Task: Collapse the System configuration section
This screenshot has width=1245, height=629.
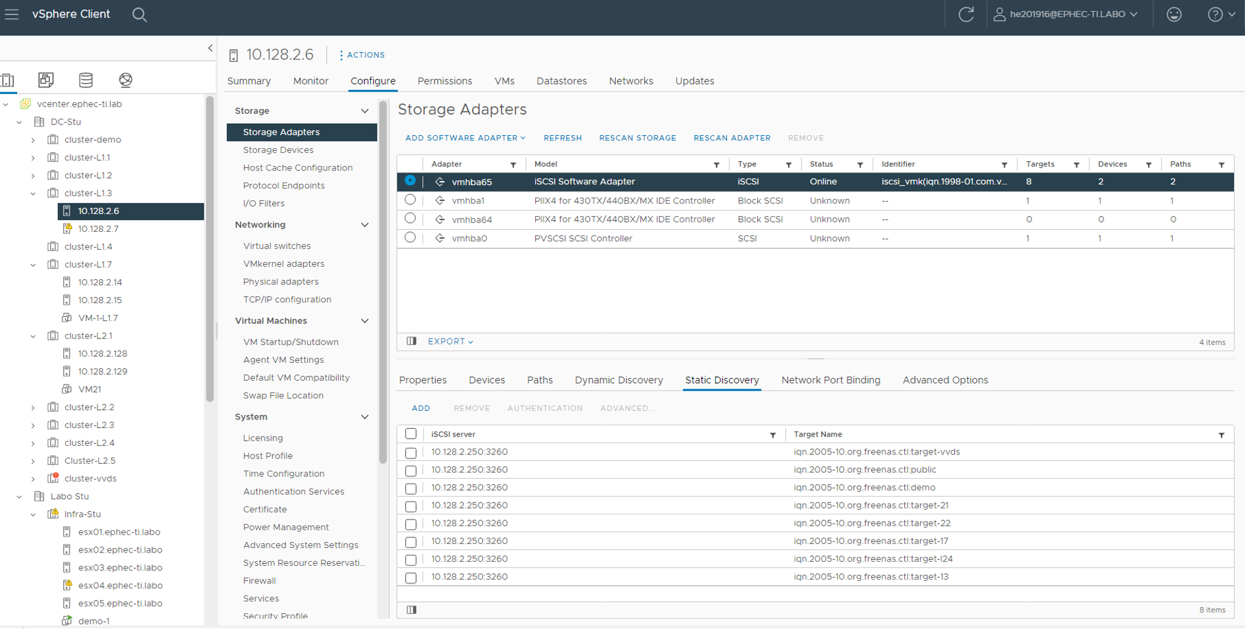Action: click(364, 418)
